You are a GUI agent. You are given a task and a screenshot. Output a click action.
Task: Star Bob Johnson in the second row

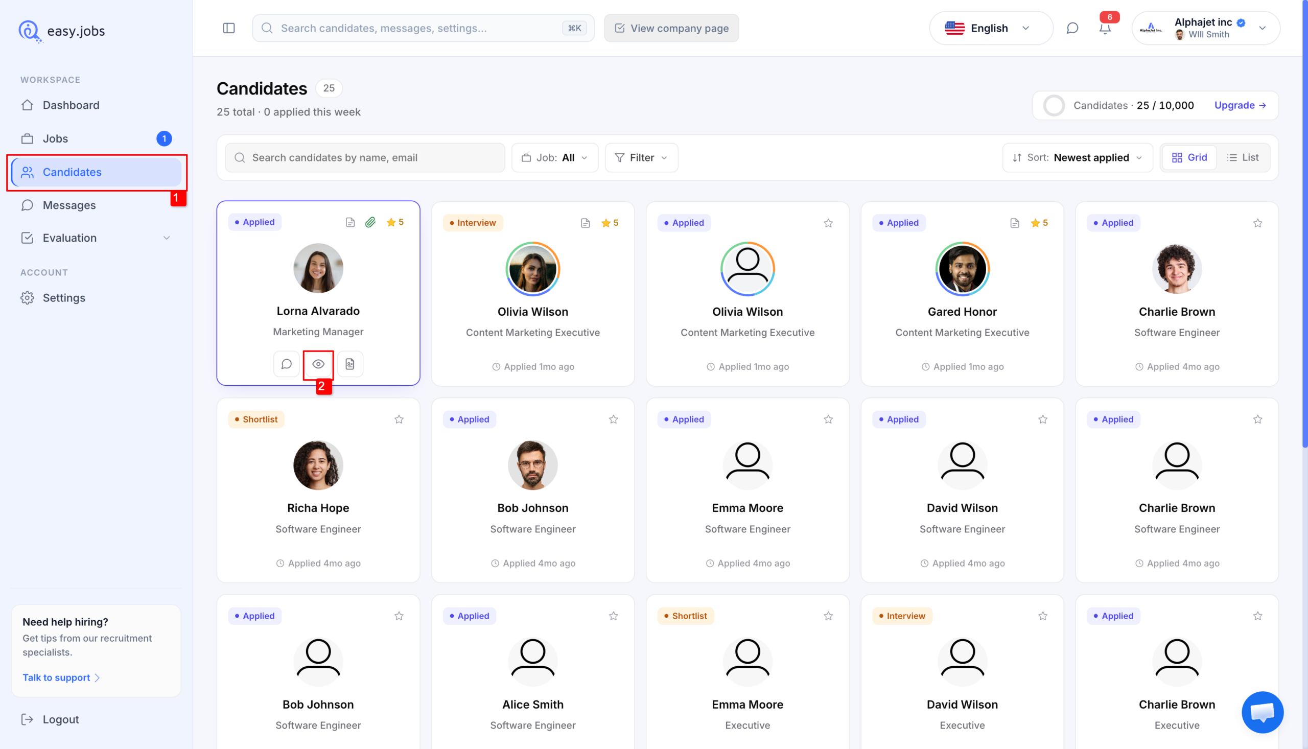pos(614,419)
